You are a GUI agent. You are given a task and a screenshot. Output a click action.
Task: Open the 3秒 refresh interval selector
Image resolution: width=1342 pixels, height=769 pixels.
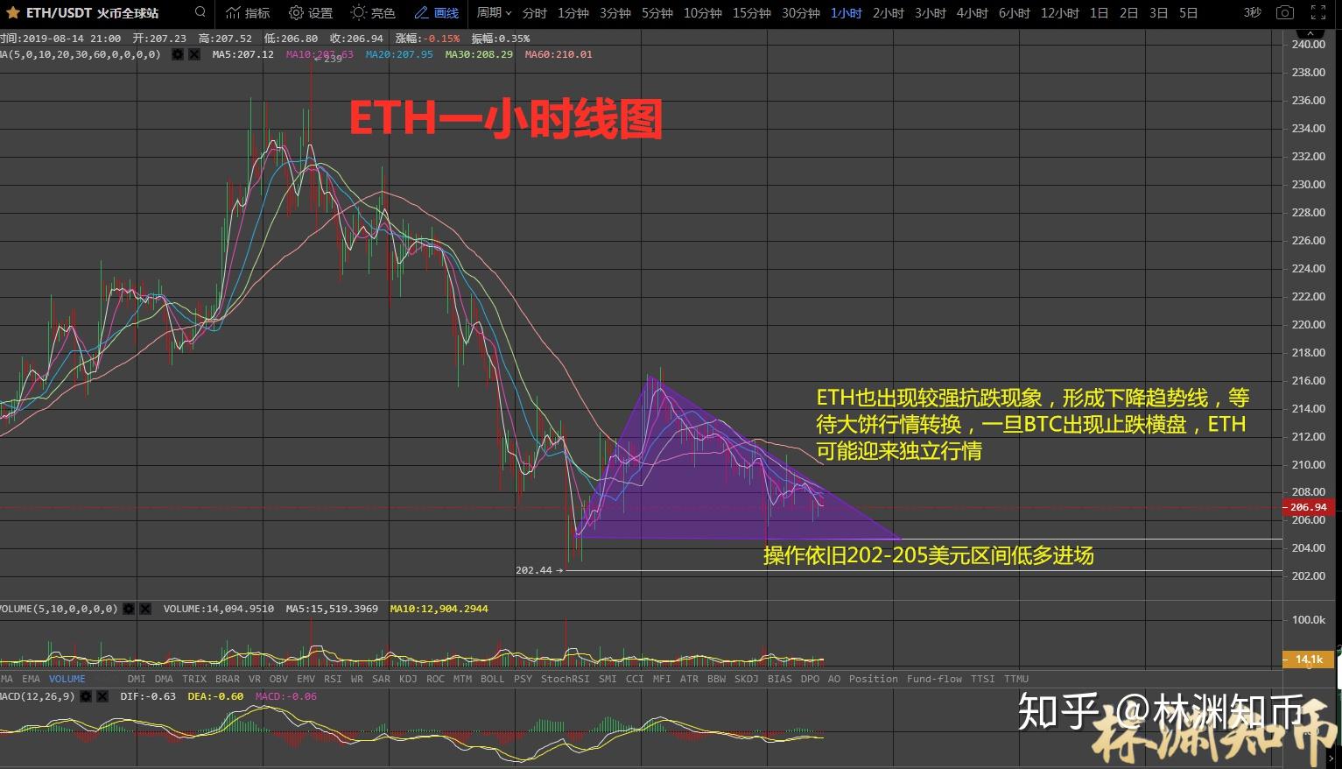point(1253,13)
